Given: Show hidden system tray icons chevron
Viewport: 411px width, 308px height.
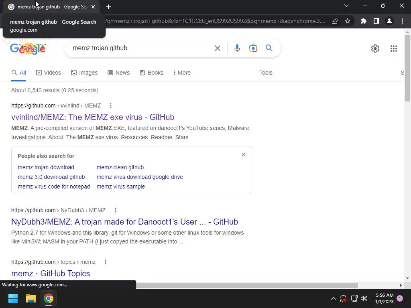Looking at the screenshot, I should (x=334, y=298).
